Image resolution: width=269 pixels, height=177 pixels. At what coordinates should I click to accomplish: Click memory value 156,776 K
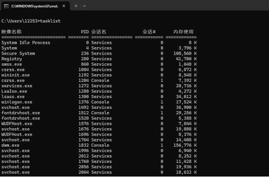coord(185,145)
